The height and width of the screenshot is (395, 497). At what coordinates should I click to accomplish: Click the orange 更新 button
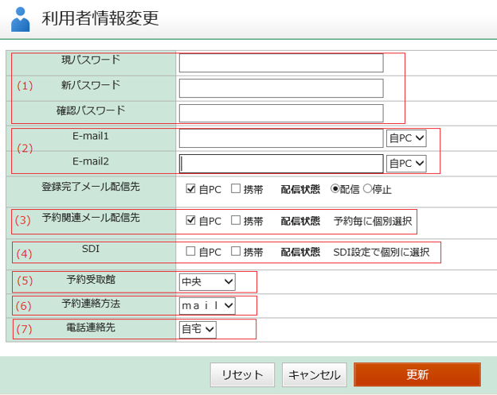417,375
